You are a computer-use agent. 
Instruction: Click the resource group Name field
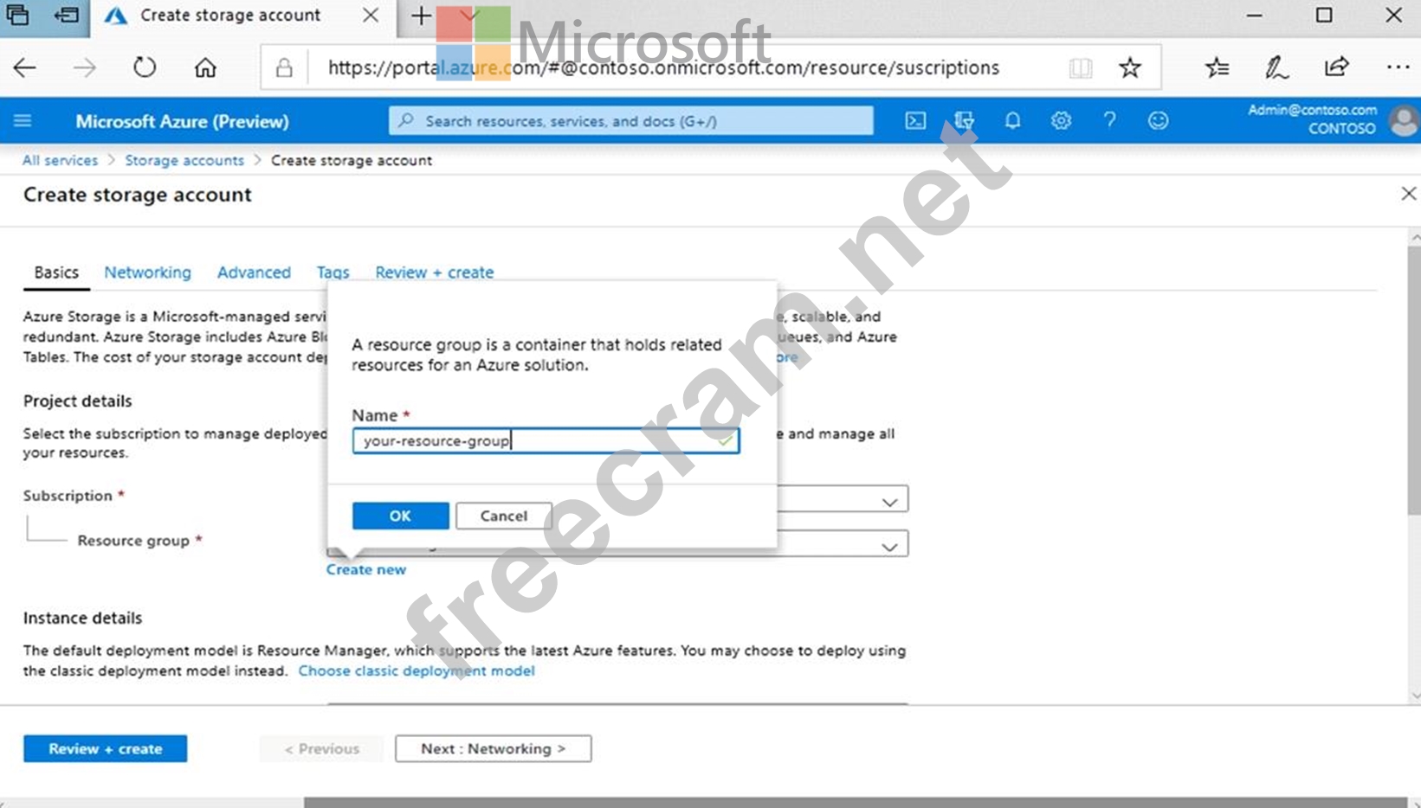[546, 440]
